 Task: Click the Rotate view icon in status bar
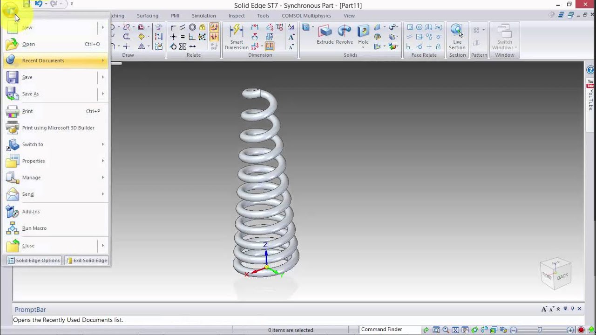474,330
